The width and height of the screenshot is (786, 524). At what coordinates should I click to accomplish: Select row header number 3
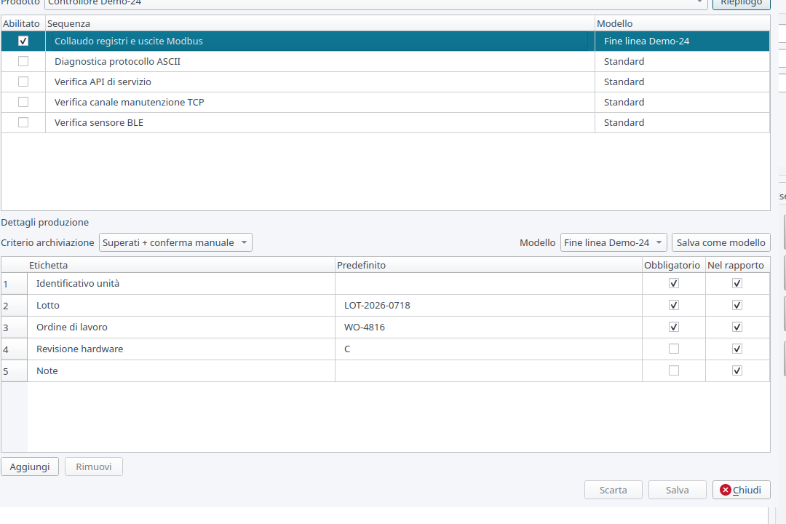click(x=14, y=327)
